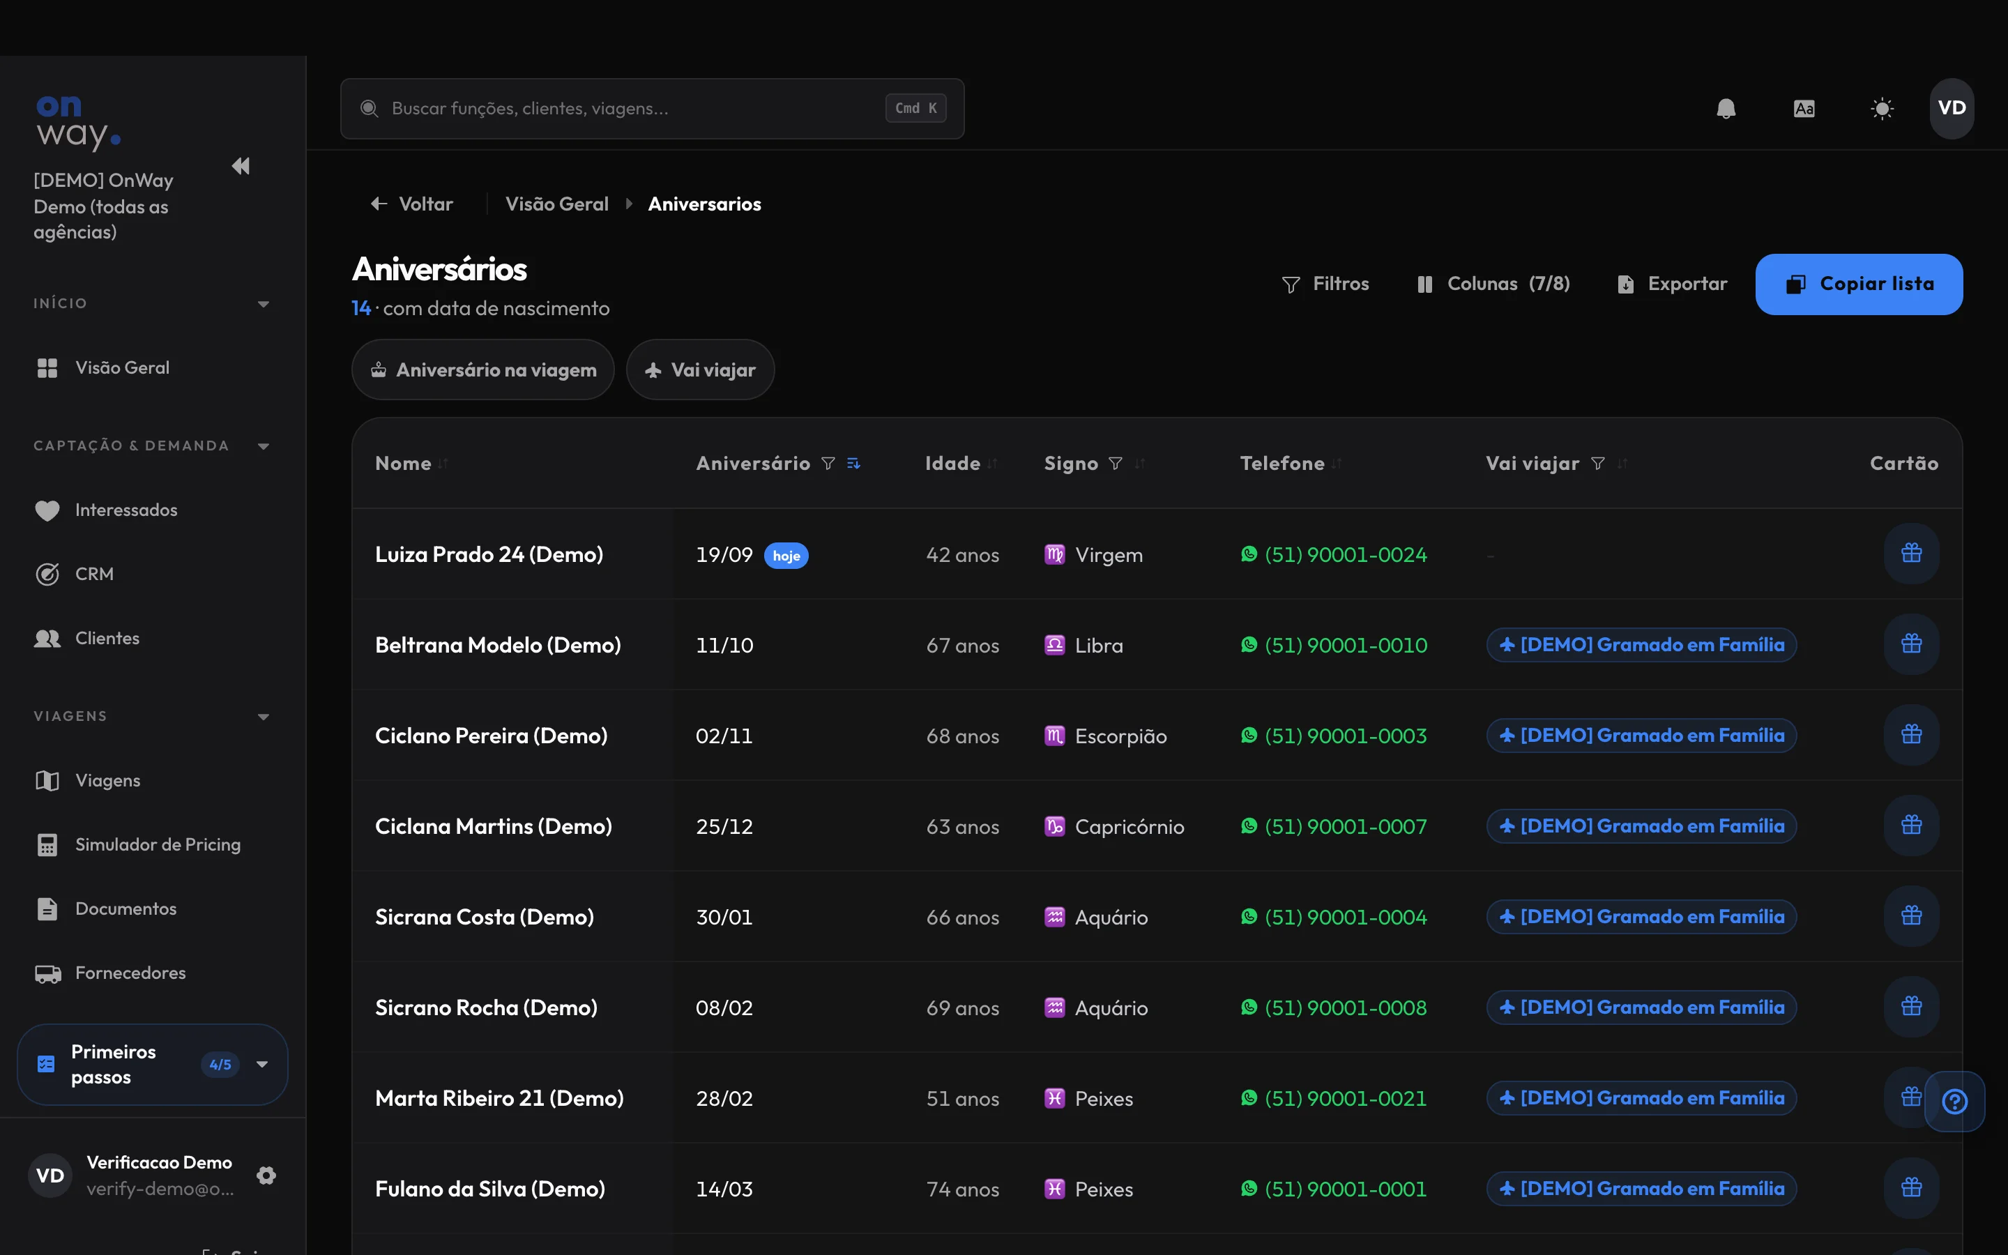Collapse the INÍCIO sidebar section
This screenshot has width=2008, height=1255.
click(x=263, y=304)
